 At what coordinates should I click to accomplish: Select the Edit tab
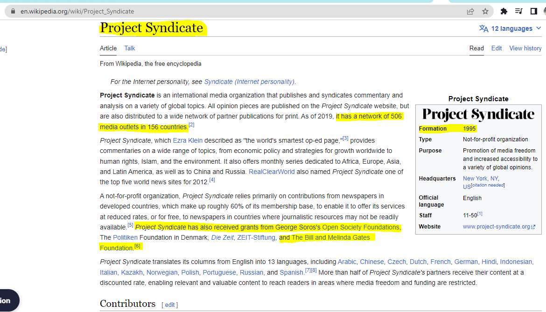(x=497, y=49)
